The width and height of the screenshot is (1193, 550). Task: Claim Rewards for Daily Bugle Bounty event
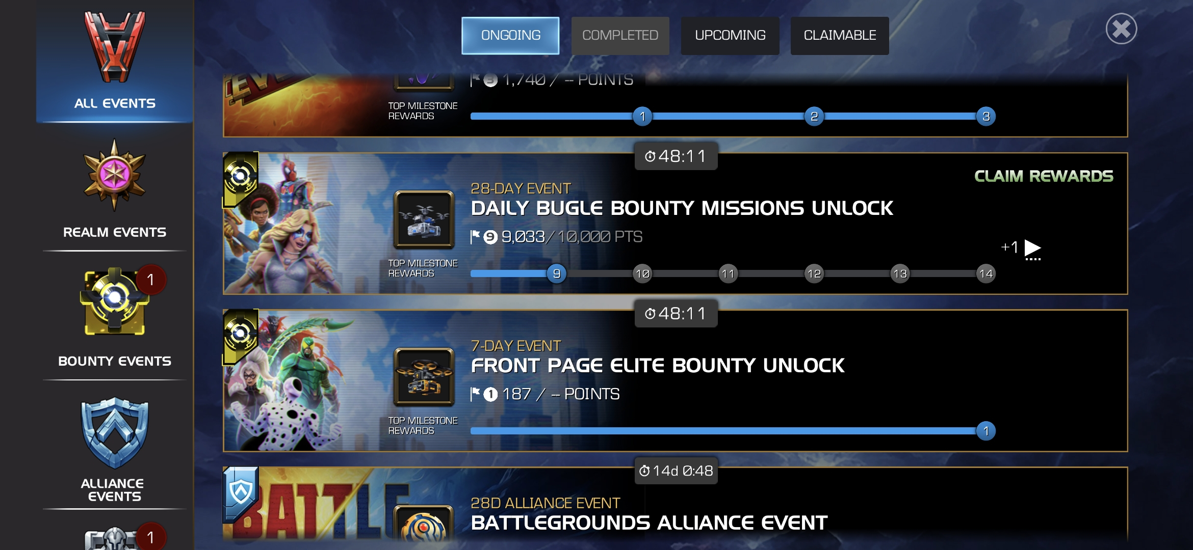(1044, 176)
